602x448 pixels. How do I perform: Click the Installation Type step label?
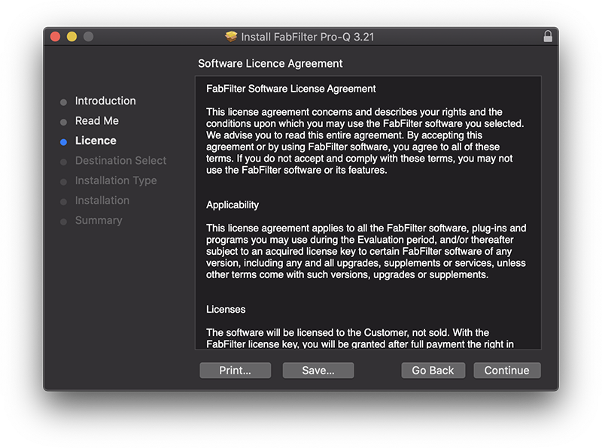[x=116, y=180]
